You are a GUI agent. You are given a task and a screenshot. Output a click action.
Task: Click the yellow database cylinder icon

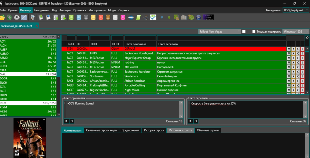pyautogui.click(x=93, y=17)
